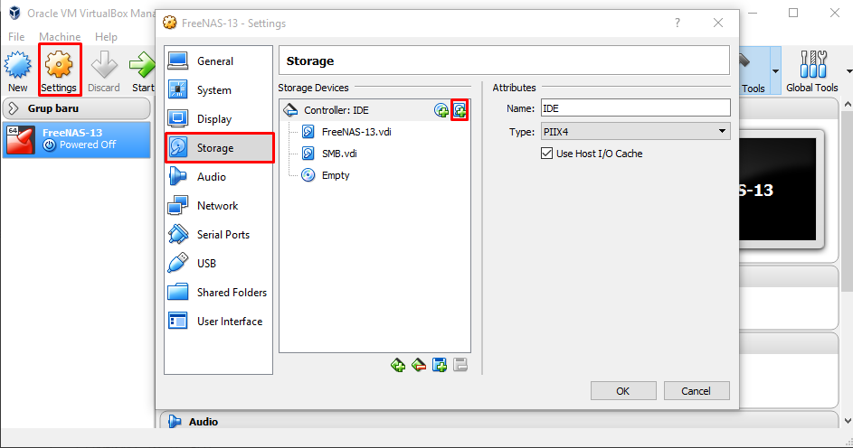Click the remove selected storage controller icon
853x448 pixels.
pyautogui.click(x=419, y=365)
